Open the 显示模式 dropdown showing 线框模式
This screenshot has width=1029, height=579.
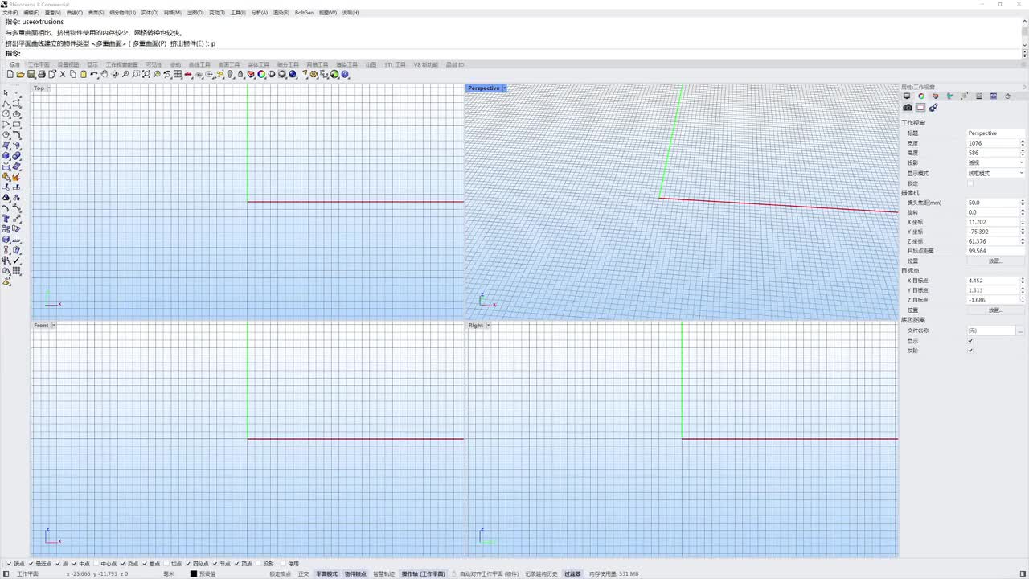pyautogui.click(x=996, y=173)
